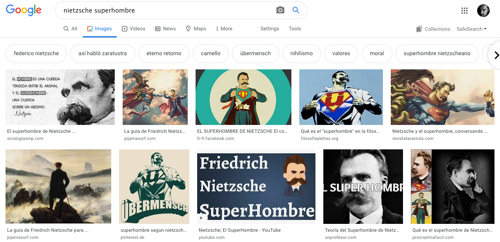
Task: Click the camera search-by-image icon
Action: (x=280, y=10)
